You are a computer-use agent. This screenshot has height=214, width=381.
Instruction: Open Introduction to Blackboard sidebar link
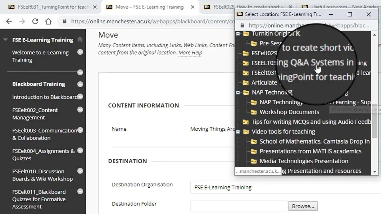(x=44, y=97)
